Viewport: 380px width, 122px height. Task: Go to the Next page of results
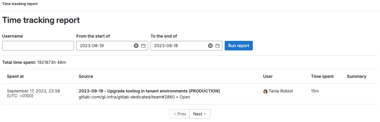pyautogui.click(x=200, y=114)
